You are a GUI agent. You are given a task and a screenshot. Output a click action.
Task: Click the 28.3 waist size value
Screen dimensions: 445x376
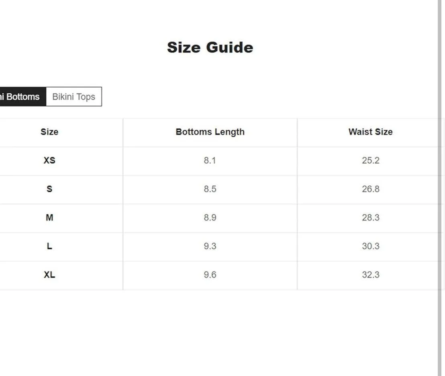click(370, 218)
